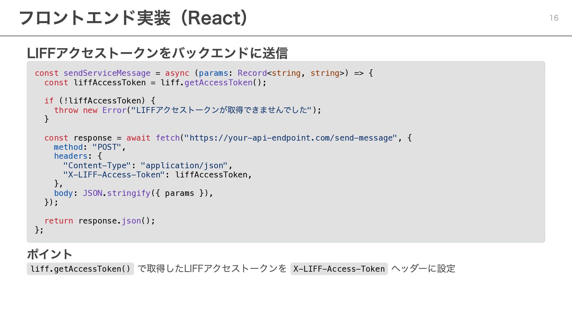
Task: Click the return response.json() line
Action: [100, 221]
